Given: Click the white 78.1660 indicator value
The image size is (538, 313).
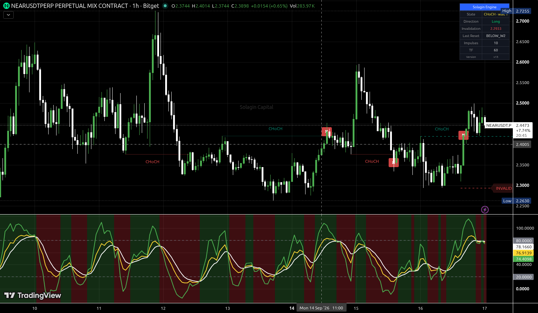Looking at the screenshot, I should coord(524,247).
